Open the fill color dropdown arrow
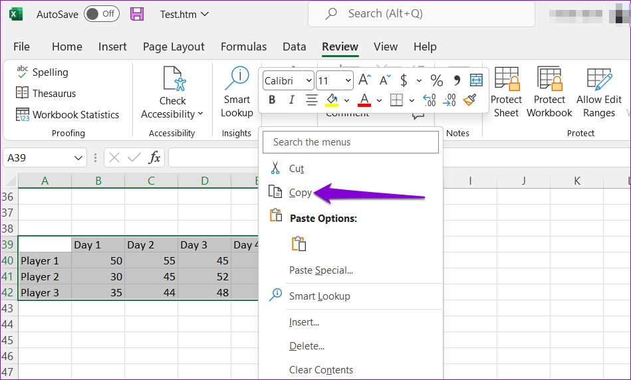Image resolution: width=631 pixels, height=380 pixels. [x=346, y=100]
